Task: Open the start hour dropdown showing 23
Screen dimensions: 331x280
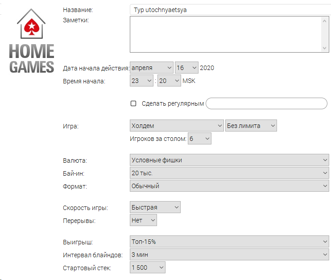Action: 141,81
